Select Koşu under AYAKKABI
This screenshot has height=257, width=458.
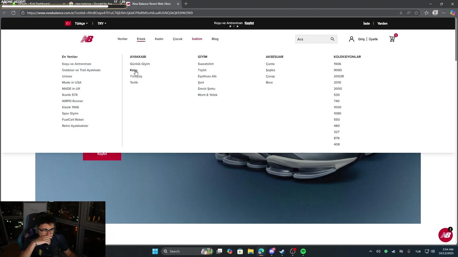click(x=133, y=70)
